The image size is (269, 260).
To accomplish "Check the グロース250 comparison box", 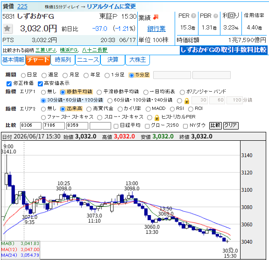I will click(x=147, y=126).
